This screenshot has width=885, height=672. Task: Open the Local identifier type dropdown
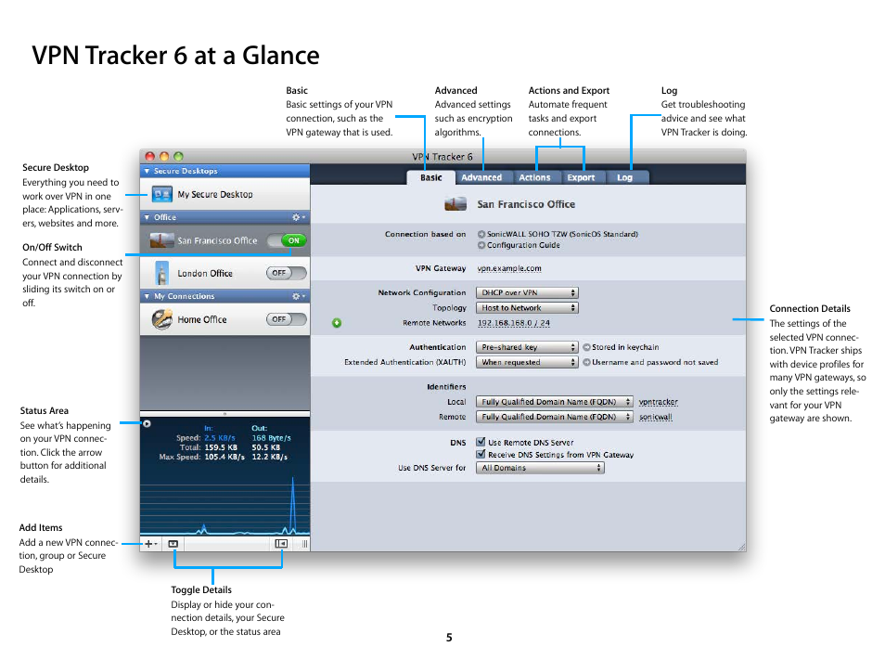pos(554,402)
